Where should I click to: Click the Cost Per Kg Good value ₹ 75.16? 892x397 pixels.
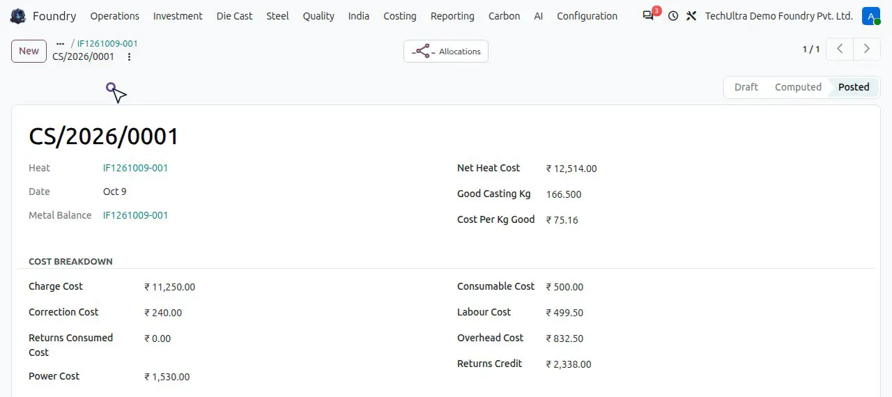coord(562,220)
